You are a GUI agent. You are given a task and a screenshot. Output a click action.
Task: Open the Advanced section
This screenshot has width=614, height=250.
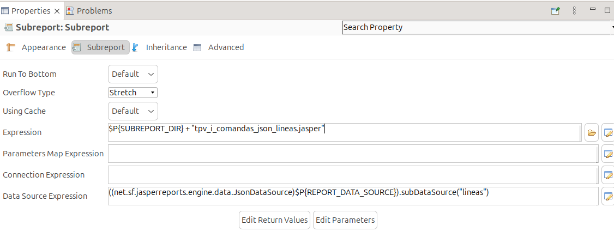tap(219, 47)
